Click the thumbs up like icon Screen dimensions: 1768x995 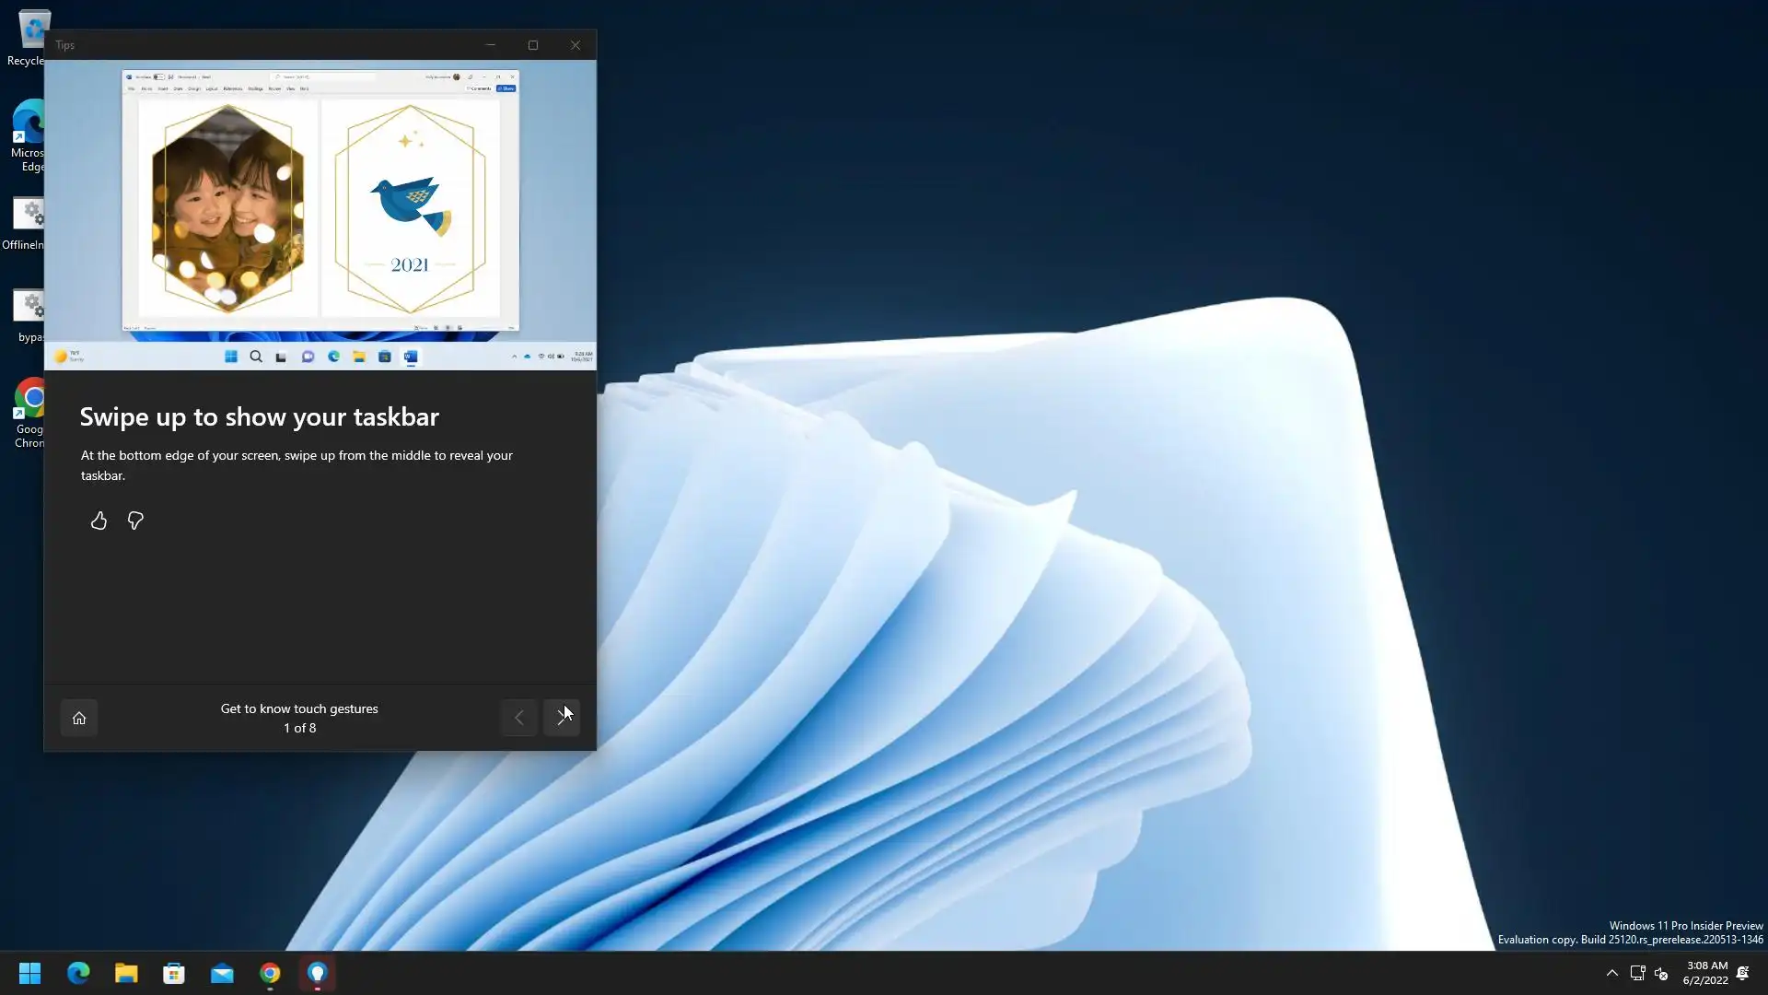[99, 521]
